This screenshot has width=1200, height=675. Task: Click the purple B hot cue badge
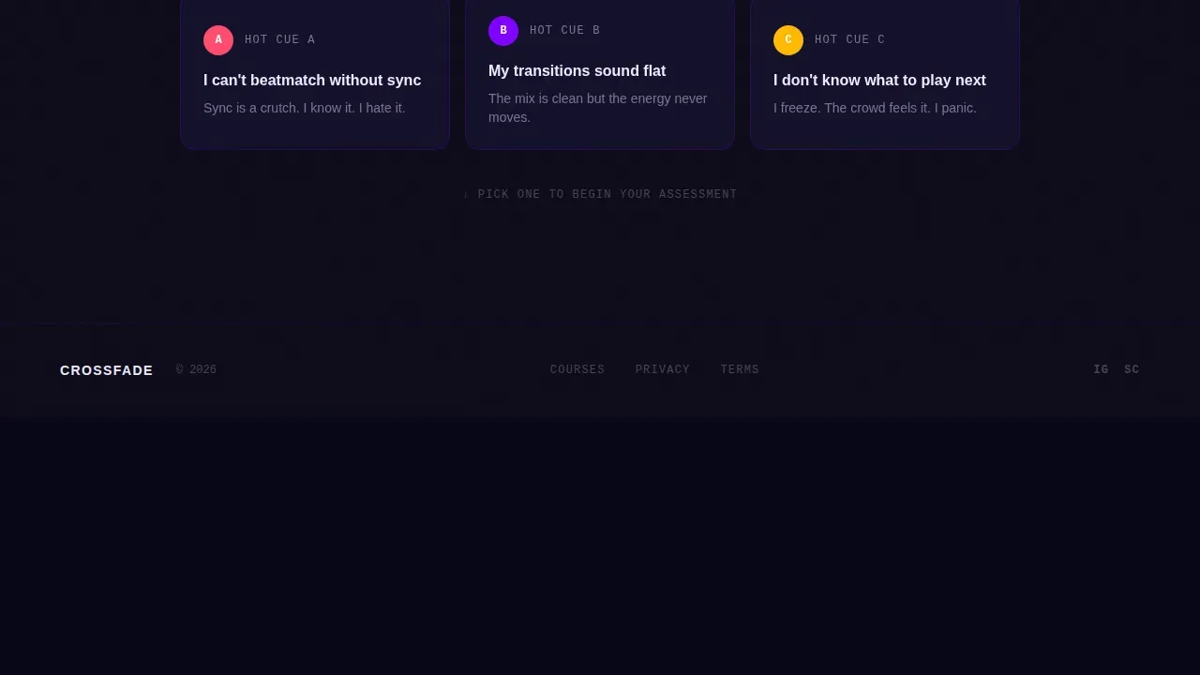(503, 31)
